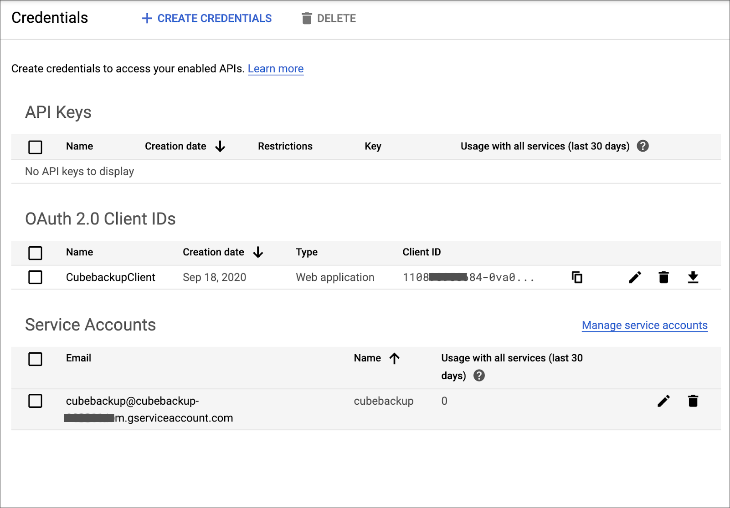
Task: Edit the CubebackupClient OAuth client
Action: (635, 277)
